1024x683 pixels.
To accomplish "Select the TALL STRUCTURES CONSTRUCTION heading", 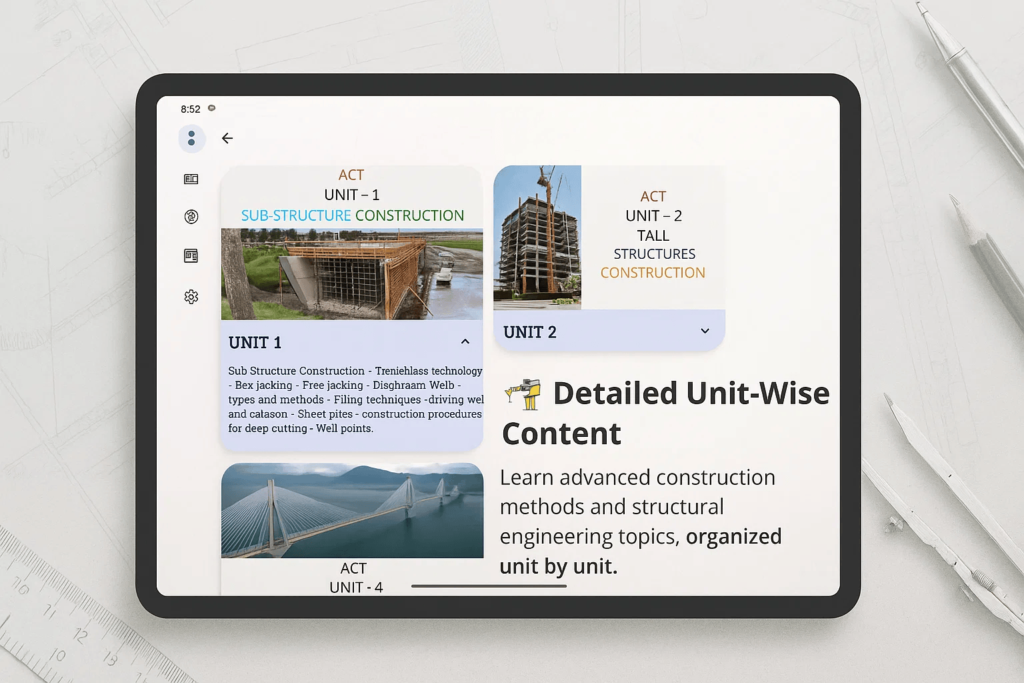I will point(653,253).
